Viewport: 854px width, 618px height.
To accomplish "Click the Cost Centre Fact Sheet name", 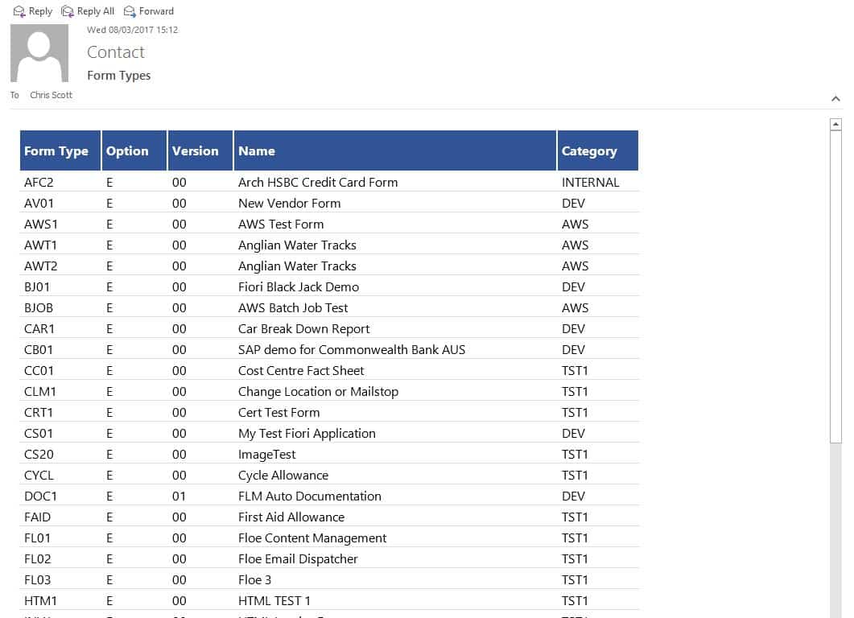I will [x=301, y=371].
